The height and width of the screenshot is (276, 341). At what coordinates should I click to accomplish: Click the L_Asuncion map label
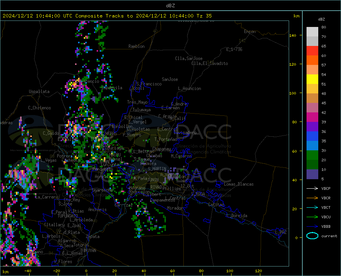tap(189, 88)
